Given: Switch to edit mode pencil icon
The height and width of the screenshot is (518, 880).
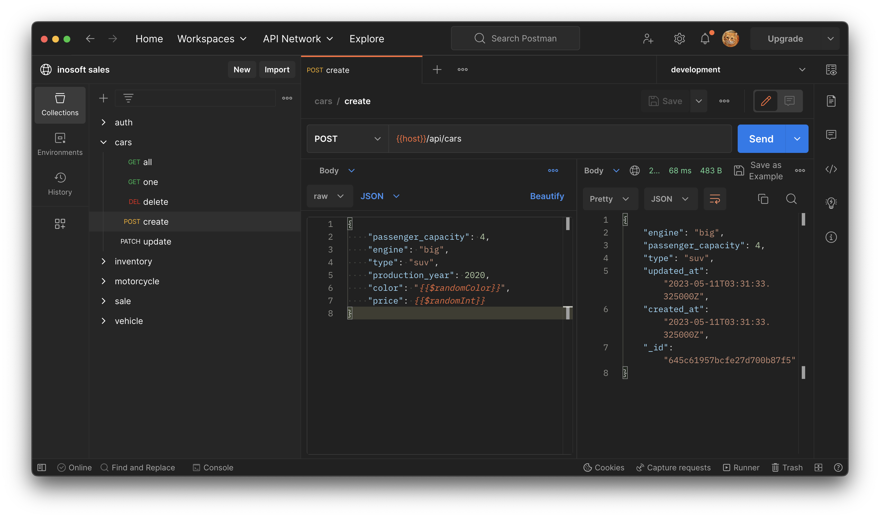Looking at the screenshot, I should click(766, 101).
